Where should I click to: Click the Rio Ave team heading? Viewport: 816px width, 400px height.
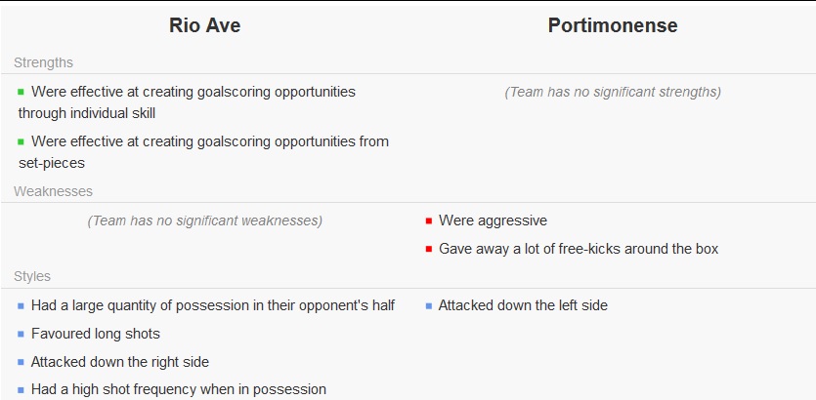tap(204, 25)
